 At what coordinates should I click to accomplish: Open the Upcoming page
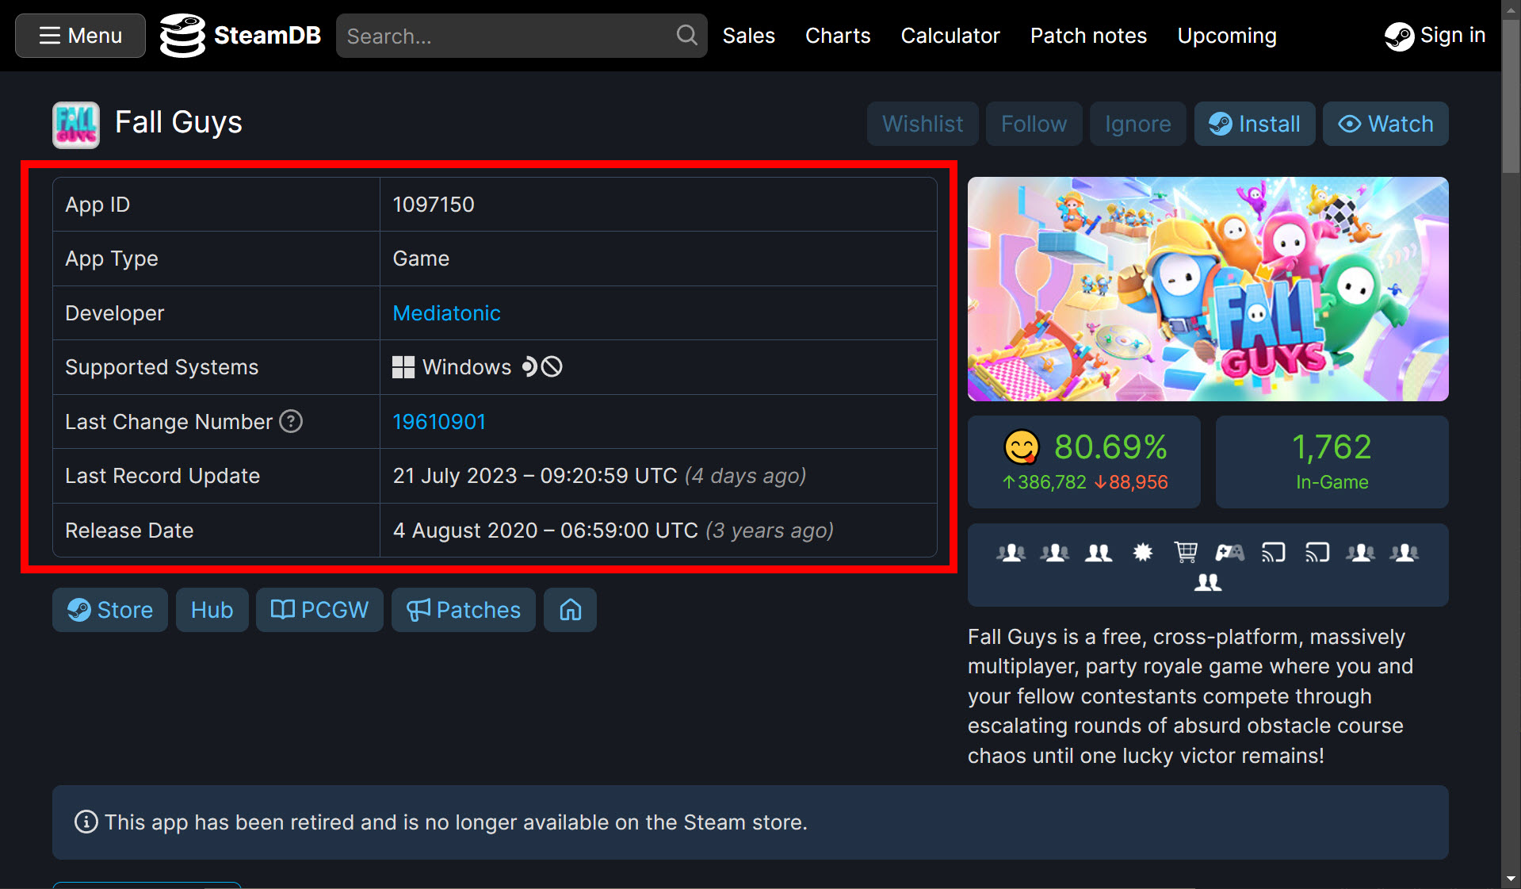click(x=1227, y=36)
